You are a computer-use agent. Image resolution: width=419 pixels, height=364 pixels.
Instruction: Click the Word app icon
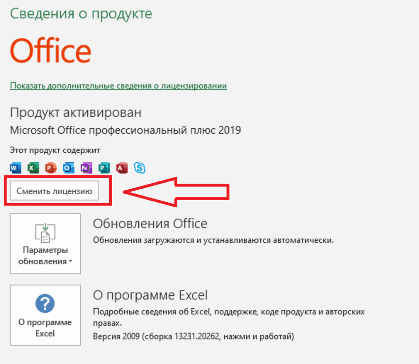[16, 168]
